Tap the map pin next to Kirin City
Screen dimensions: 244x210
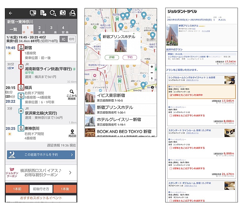click(x=143, y=85)
